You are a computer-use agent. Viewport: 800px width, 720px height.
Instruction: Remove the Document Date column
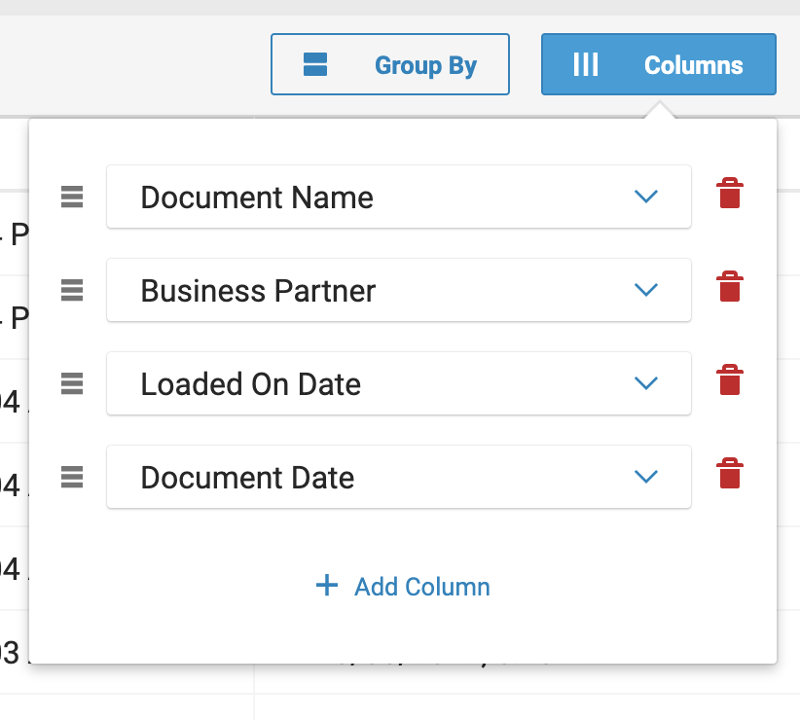tap(730, 473)
